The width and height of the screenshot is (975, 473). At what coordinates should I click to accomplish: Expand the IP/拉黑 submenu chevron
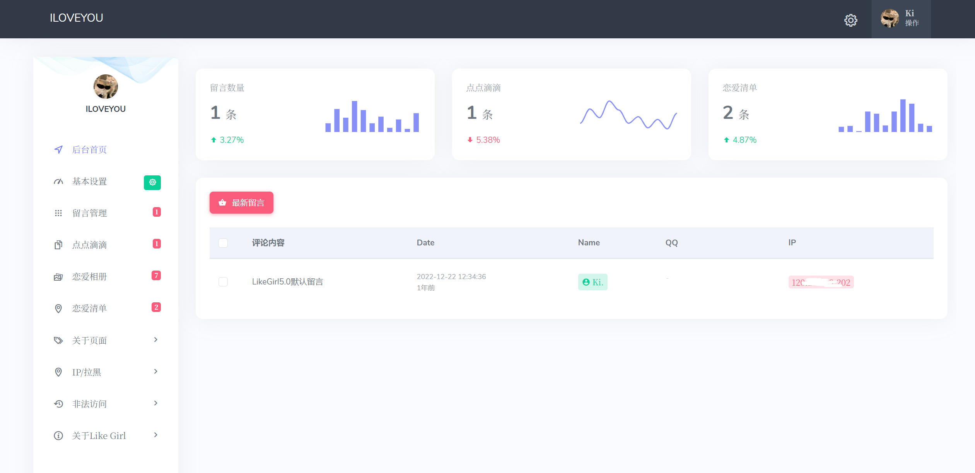[x=155, y=372]
